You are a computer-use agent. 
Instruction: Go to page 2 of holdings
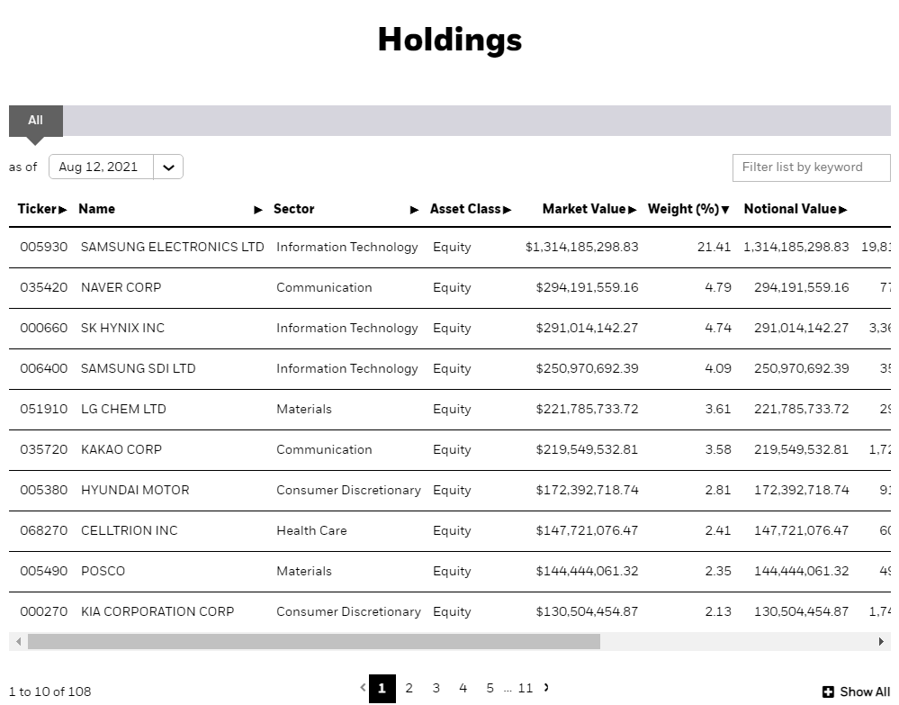click(409, 689)
